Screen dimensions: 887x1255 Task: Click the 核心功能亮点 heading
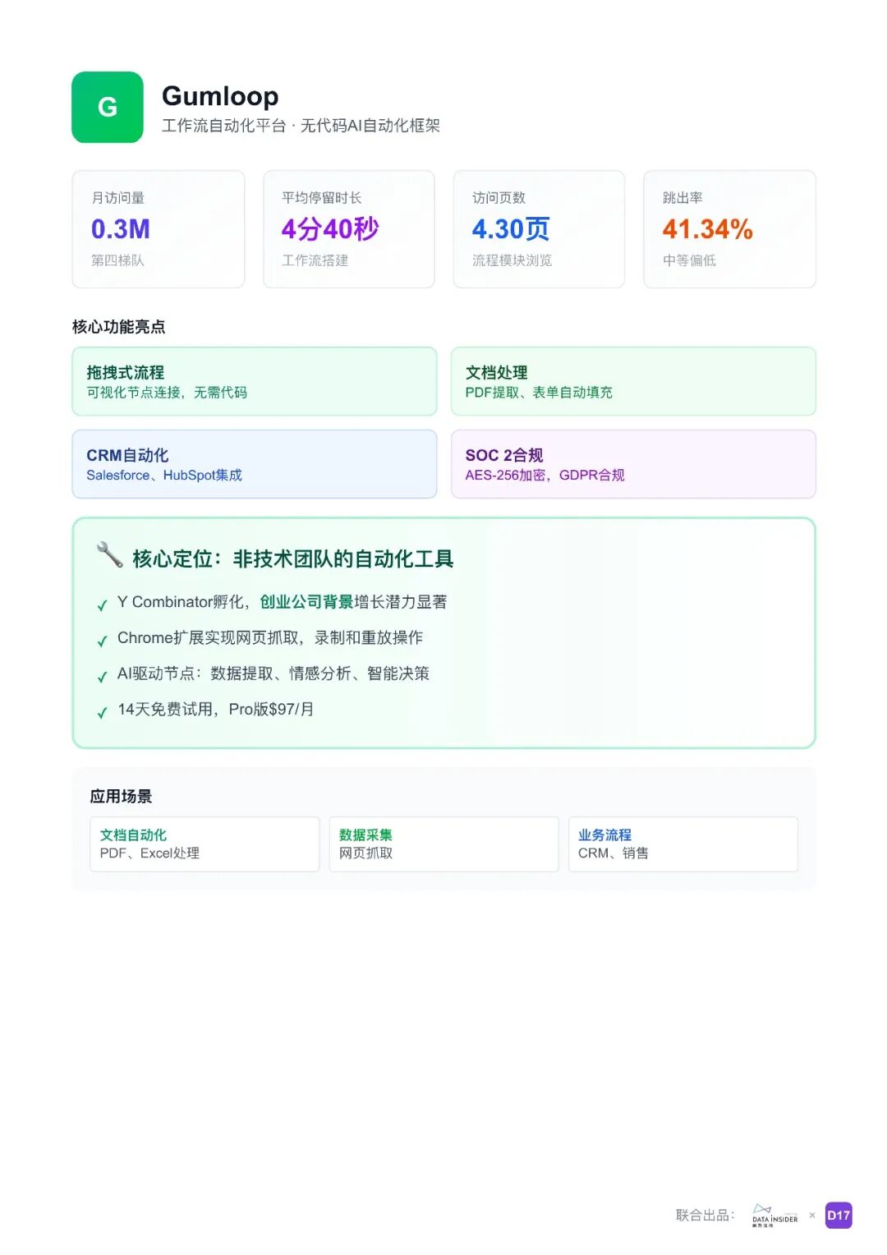point(119,327)
